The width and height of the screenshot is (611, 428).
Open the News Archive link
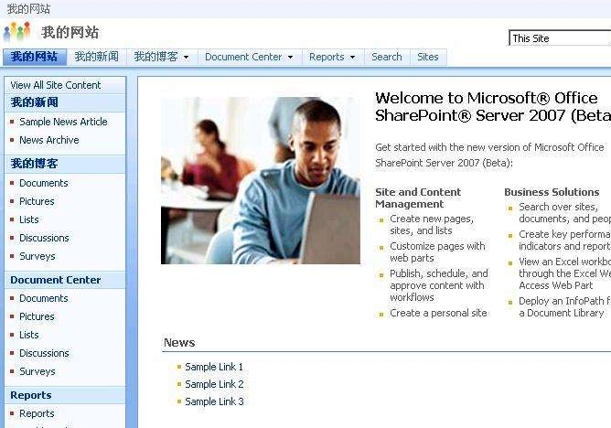[x=49, y=140]
